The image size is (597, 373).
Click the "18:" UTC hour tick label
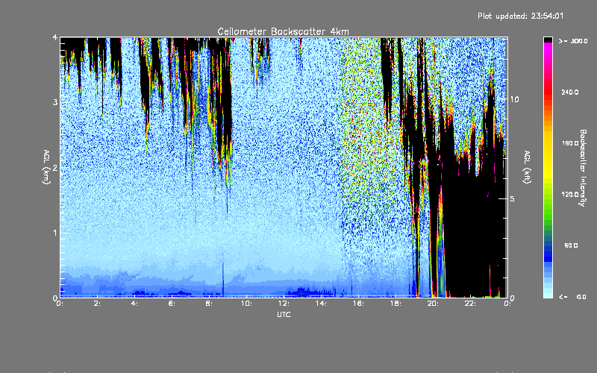pyautogui.click(x=396, y=304)
